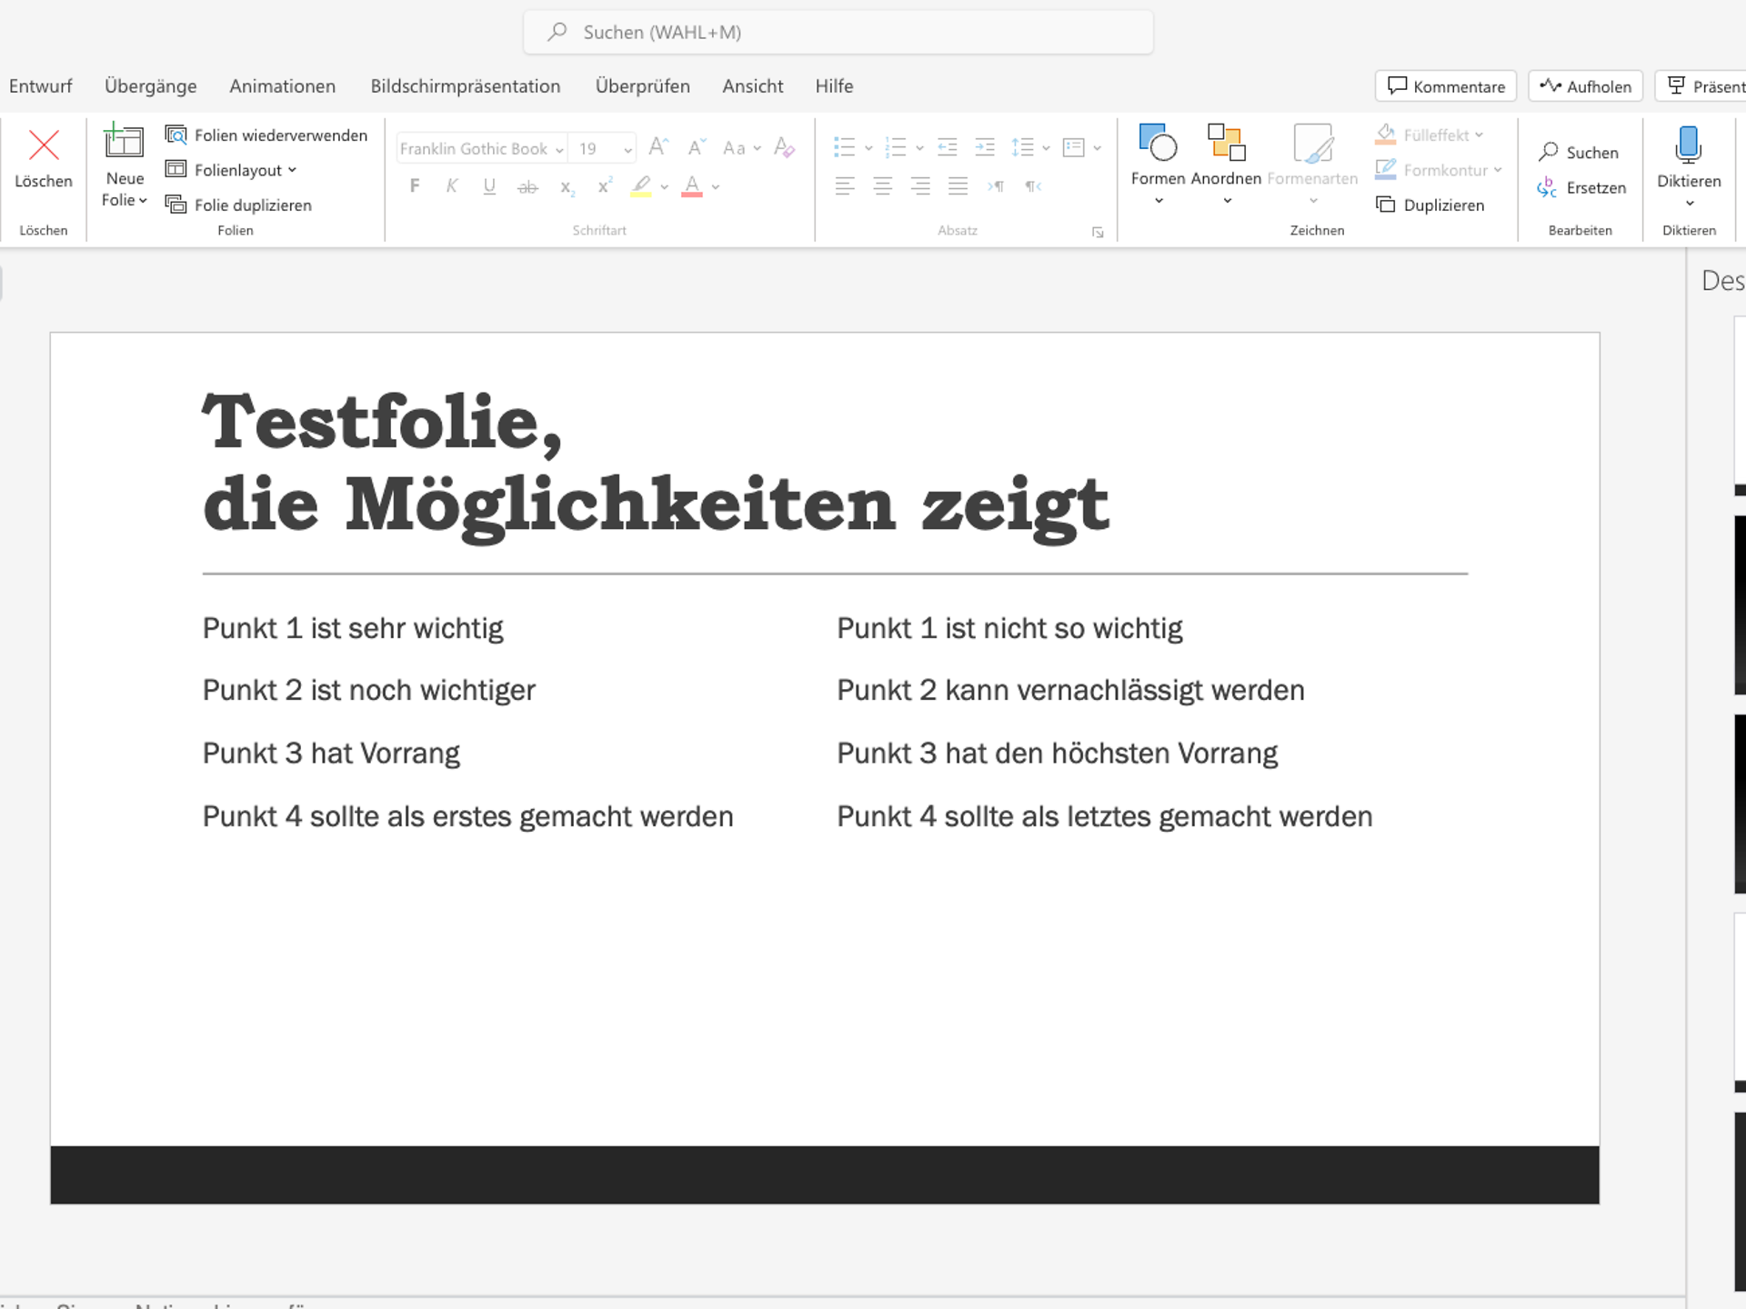
Task: Duplicate the slide with Folie duplizieren
Action: click(252, 205)
